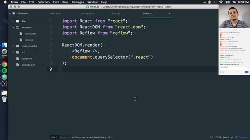Viewport: 250px width, 140px height.
Task: Open Spotify from the Dock
Action: tap(4, 71)
